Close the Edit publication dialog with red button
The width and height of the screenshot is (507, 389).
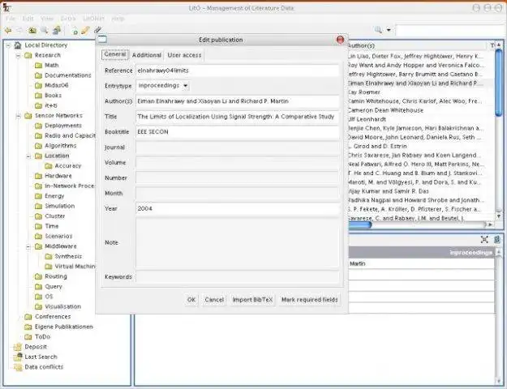[340, 40]
